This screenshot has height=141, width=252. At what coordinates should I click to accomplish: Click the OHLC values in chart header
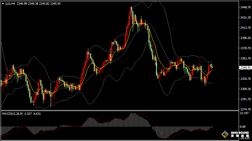coord(39,4)
